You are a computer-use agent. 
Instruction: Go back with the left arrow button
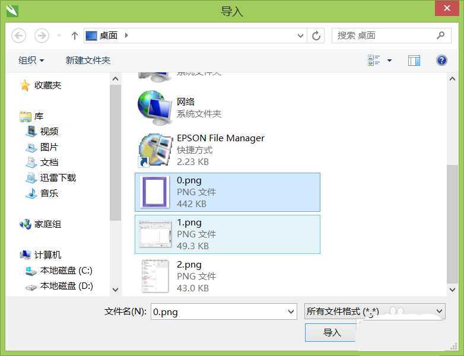19,36
